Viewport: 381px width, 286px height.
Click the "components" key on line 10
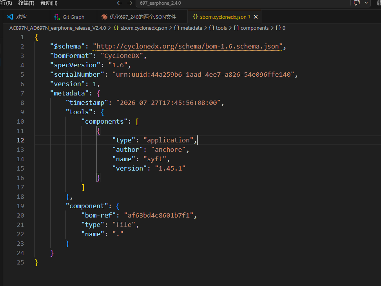pyautogui.click(x=104, y=122)
